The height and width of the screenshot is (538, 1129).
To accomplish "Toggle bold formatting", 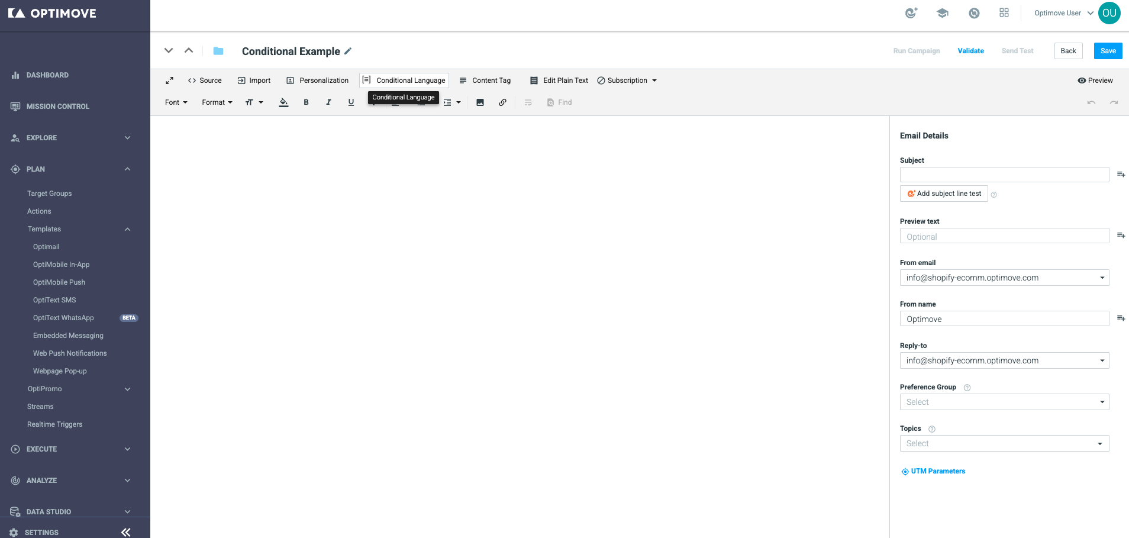I will tap(306, 102).
